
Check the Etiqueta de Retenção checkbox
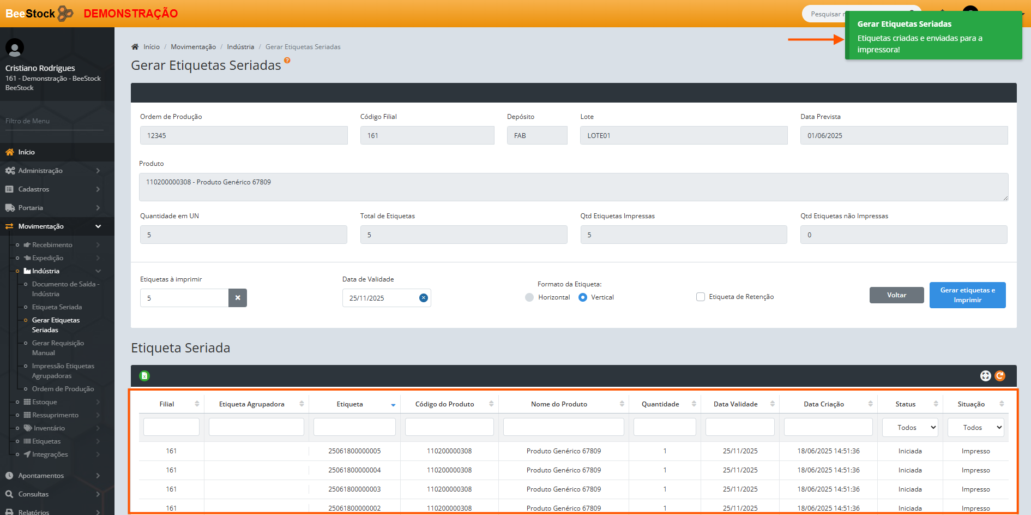(701, 297)
